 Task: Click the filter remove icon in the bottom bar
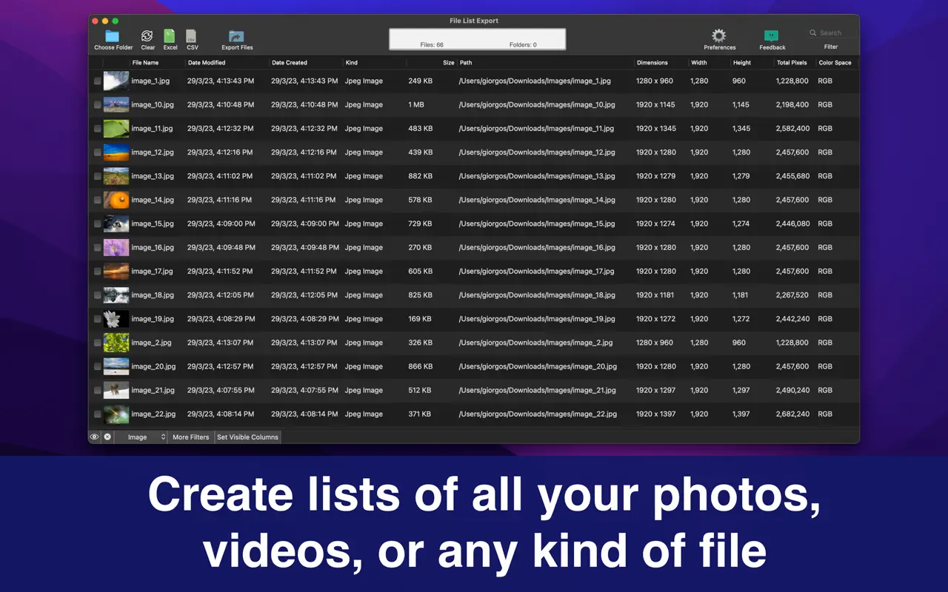107,437
